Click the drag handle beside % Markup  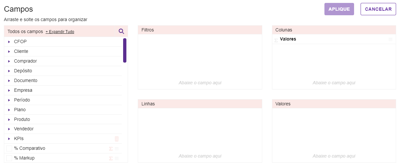tap(117, 158)
